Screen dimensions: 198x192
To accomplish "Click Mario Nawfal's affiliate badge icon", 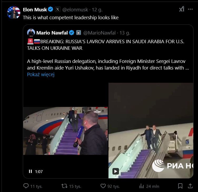I will 78,33.
